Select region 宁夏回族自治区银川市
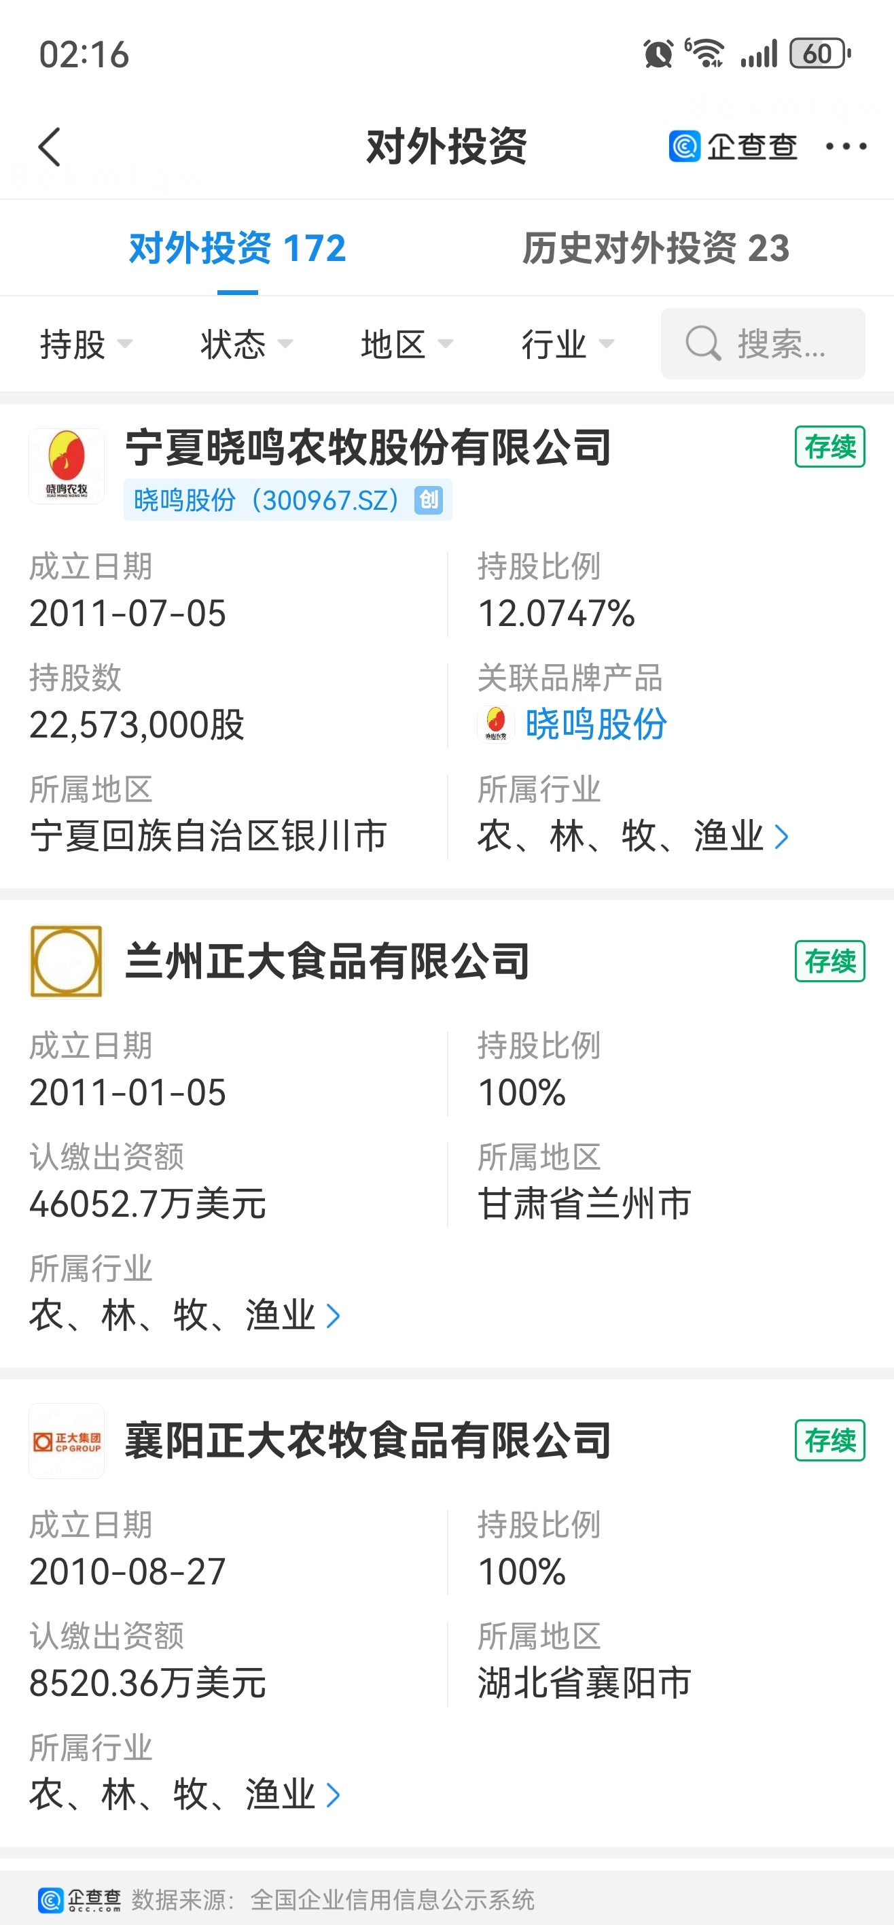Viewport: 894px width, 1925px height. click(209, 836)
